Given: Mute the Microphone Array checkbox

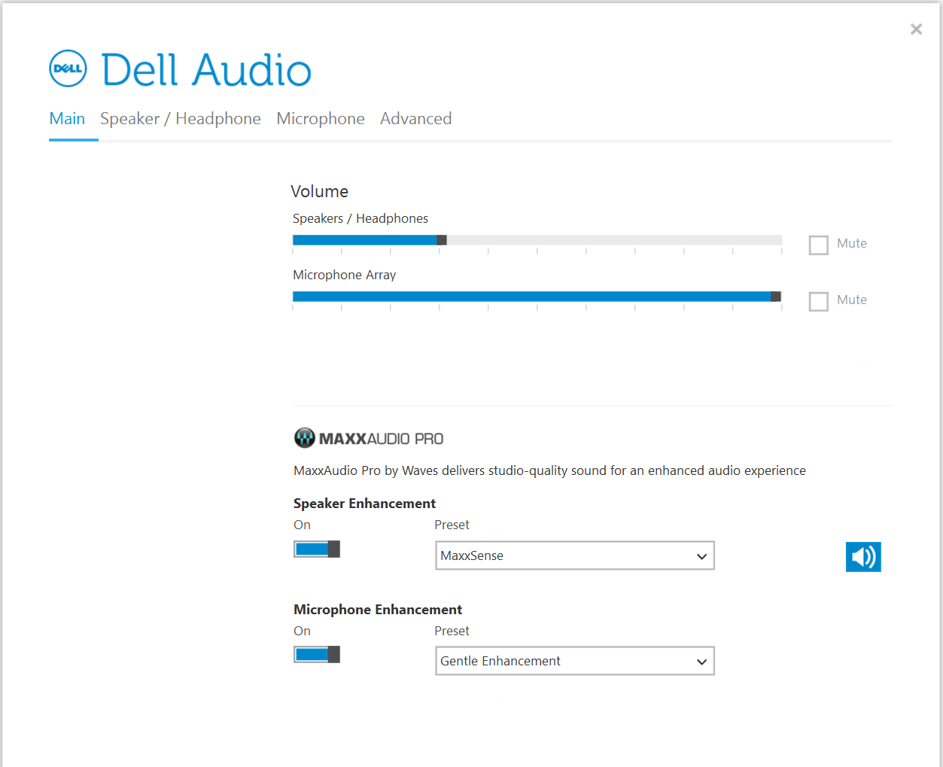Looking at the screenshot, I should 818,301.
